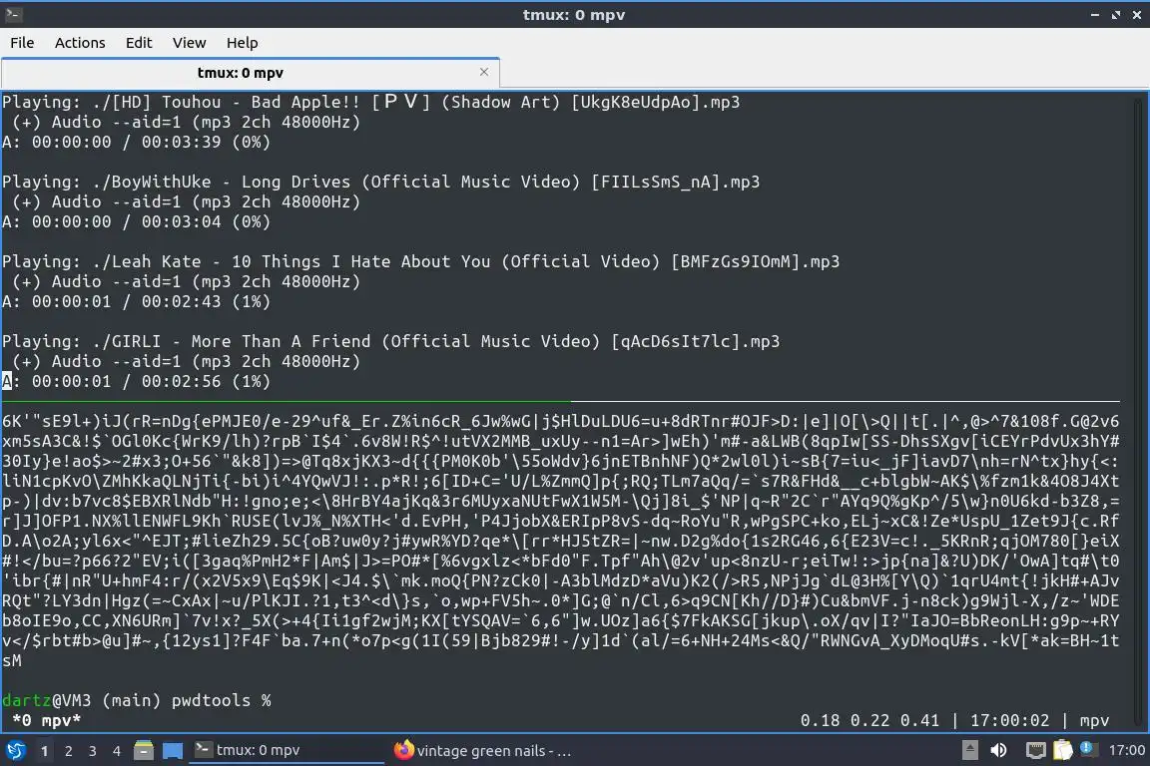Open the Actions menu
The image size is (1150, 766).
tap(80, 43)
